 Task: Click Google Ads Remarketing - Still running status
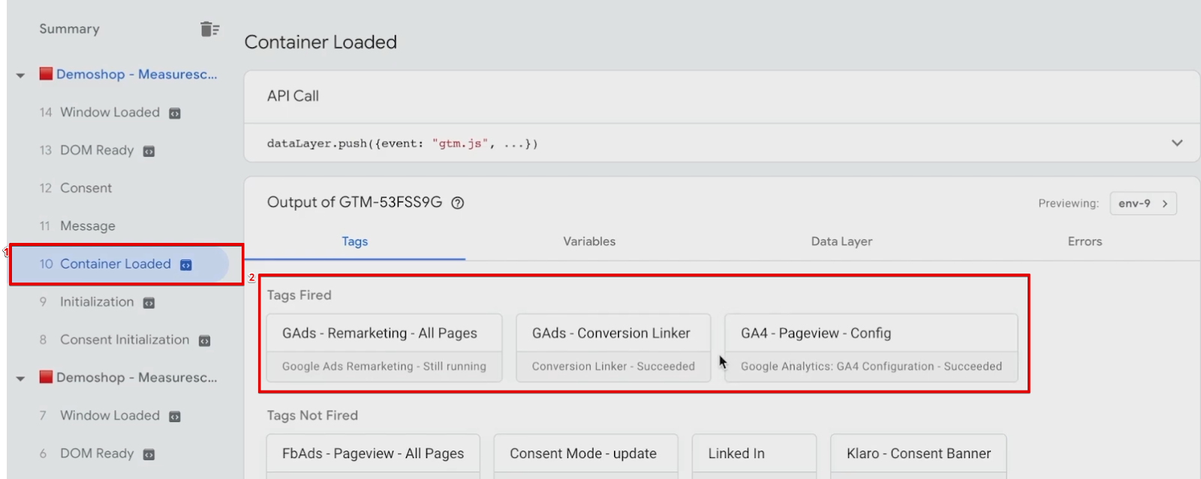(384, 367)
